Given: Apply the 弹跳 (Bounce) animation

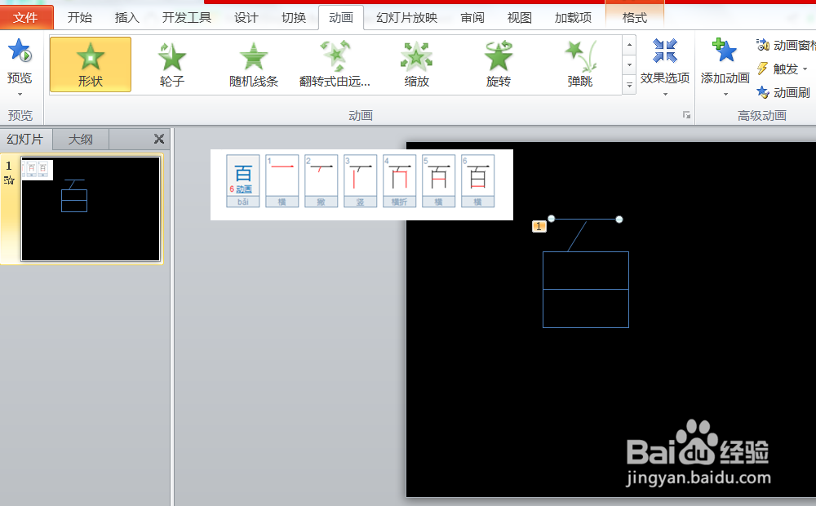Looking at the screenshot, I should click(579, 64).
